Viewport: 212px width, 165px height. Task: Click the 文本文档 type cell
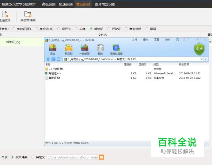159,78
